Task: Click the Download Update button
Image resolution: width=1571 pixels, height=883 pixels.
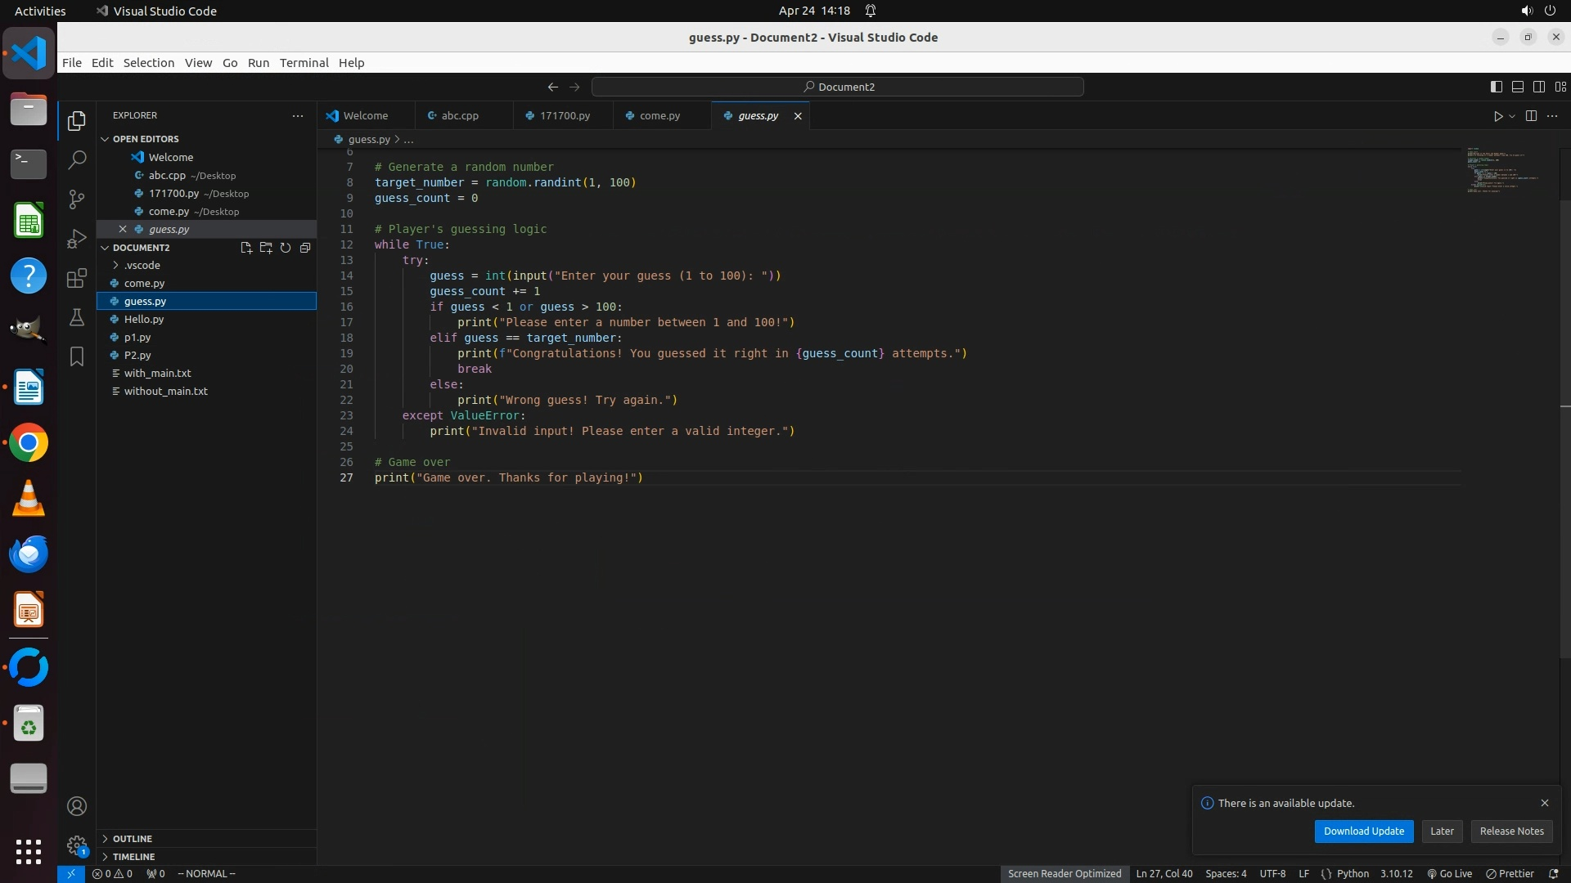Action: (1363, 831)
